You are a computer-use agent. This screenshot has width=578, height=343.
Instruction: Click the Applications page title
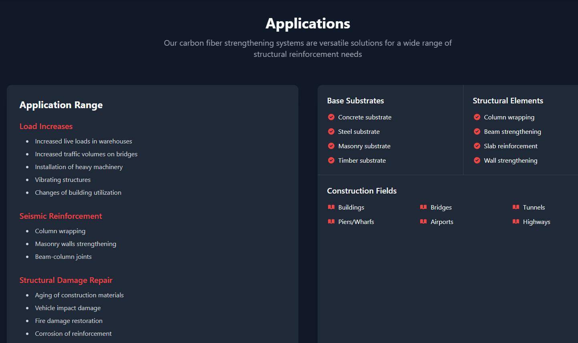pyautogui.click(x=308, y=24)
